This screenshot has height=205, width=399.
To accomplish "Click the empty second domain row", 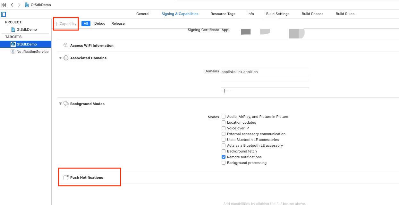I will click(265, 78).
